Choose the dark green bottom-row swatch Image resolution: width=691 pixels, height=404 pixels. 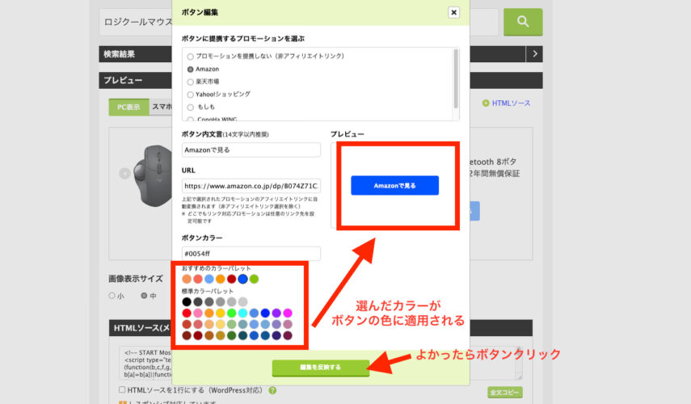[231, 335]
